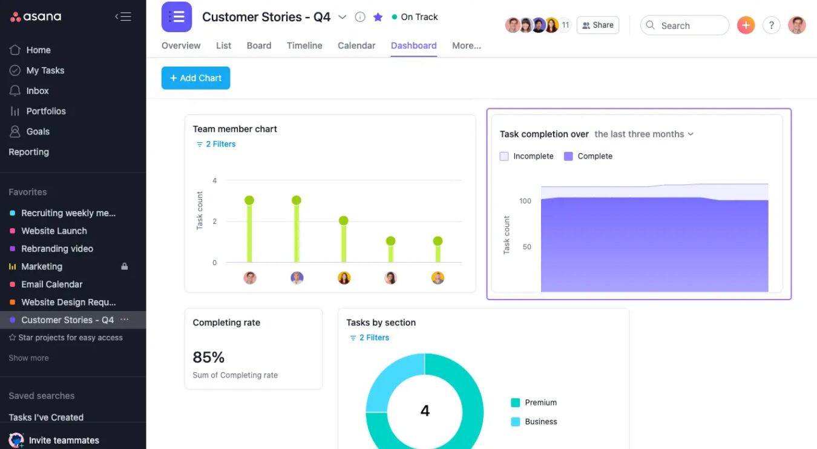817x449 pixels.
Task: Click the project info icon
Action: coord(360,17)
